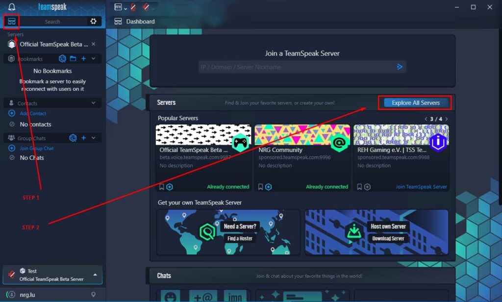
Task: Create a bookmark folder
Action: [x=73, y=59]
